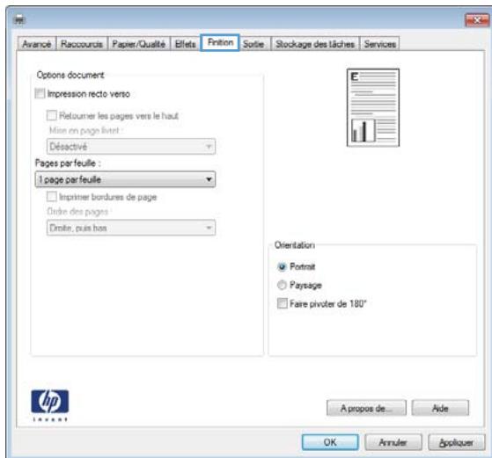Select the Portrait orientation radio button

[282, 266]
